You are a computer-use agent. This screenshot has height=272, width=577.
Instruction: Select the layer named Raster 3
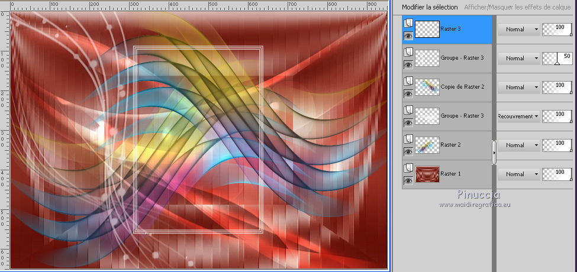[450, 28]
